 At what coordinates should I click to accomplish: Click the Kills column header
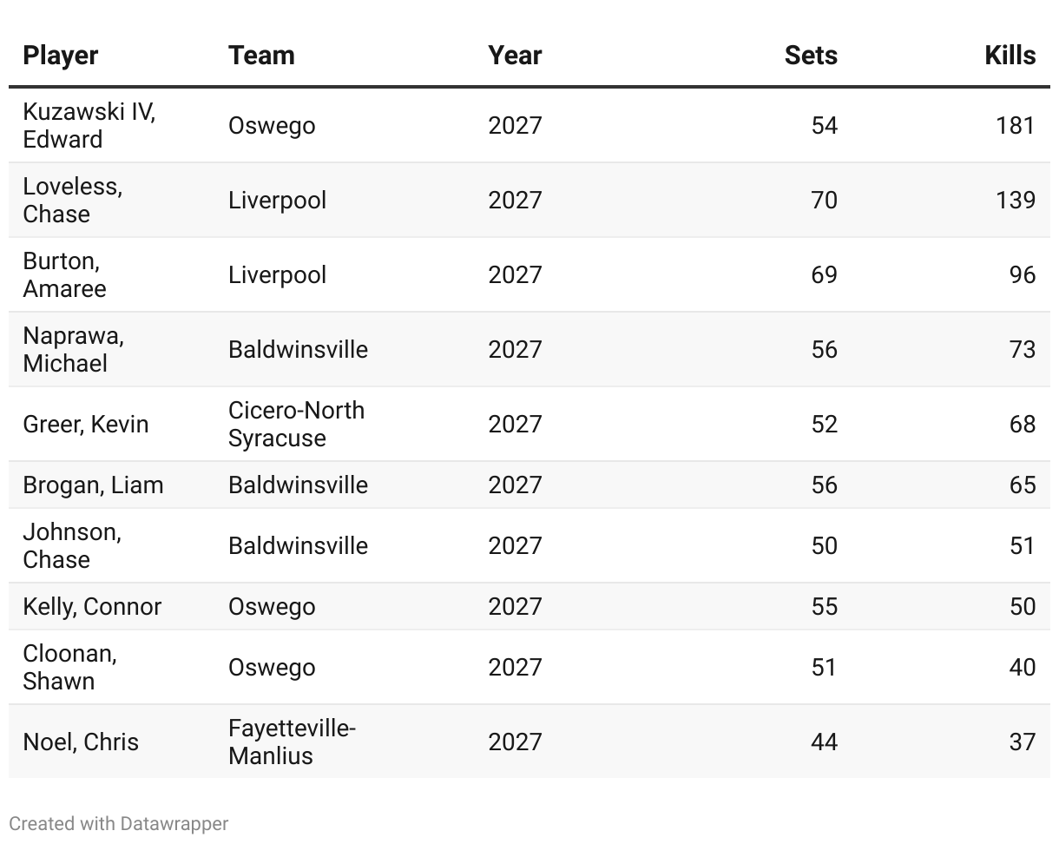point(1010,56)
